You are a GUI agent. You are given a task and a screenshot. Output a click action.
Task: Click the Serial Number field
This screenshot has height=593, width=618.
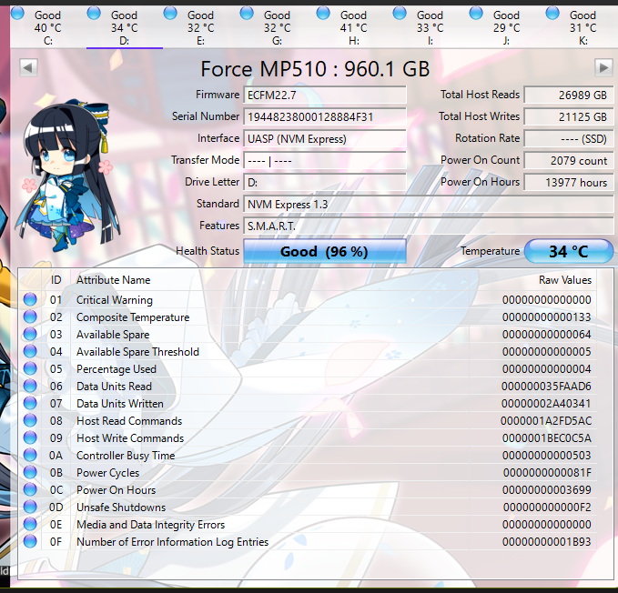(x=325, y=117)
